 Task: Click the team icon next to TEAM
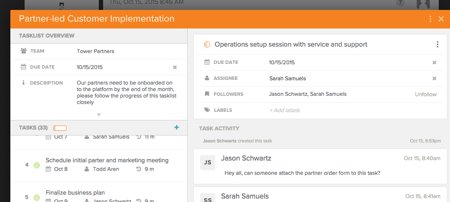(x=24, y=51)
